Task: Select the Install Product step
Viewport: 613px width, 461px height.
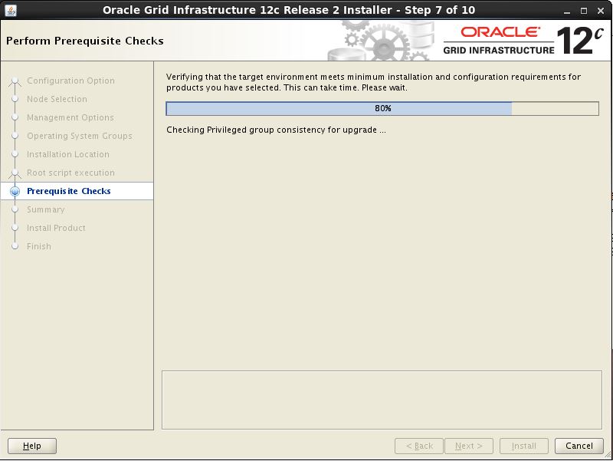Action: tap(56, 228)
